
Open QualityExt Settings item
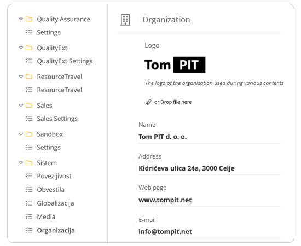point(65,61)
